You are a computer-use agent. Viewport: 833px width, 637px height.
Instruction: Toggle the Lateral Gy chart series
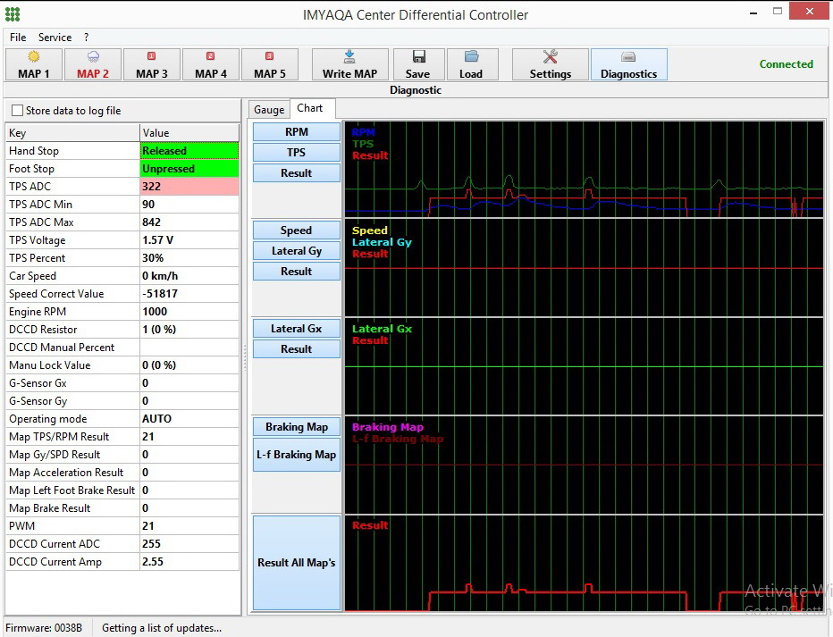tap(297, 251)
